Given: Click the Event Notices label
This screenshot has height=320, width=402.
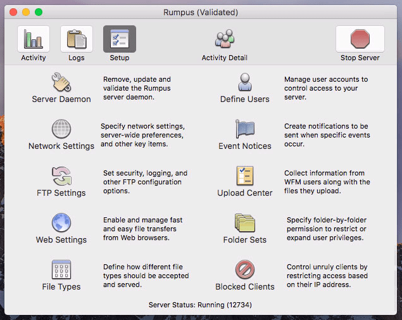Looking at the screenshot, I should [x=245, y=146].
